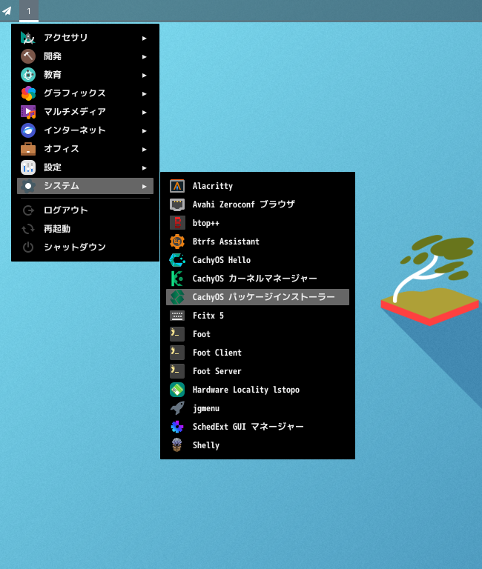Open the インターネット menu label
Image resolution: width=482 pixels, height=569 pixels.
coord(74,130)
